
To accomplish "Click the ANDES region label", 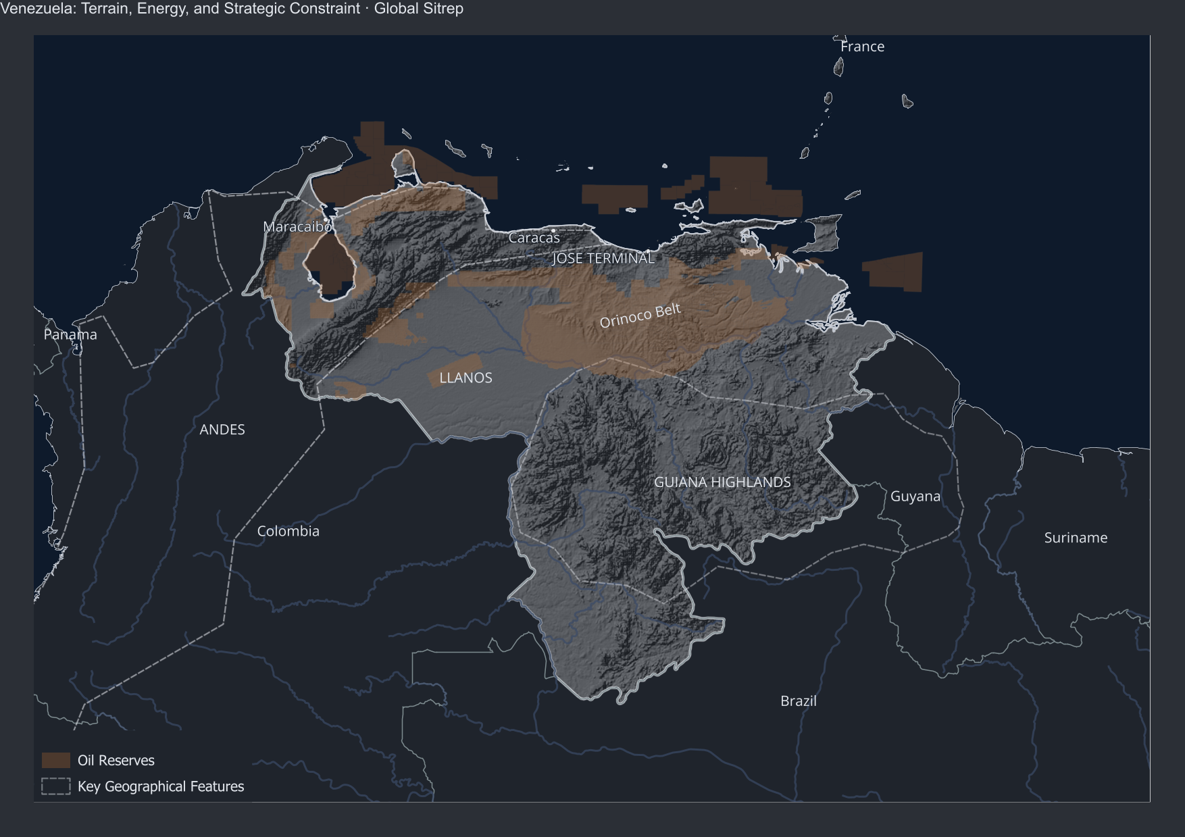I will click(x=223, y=429).
